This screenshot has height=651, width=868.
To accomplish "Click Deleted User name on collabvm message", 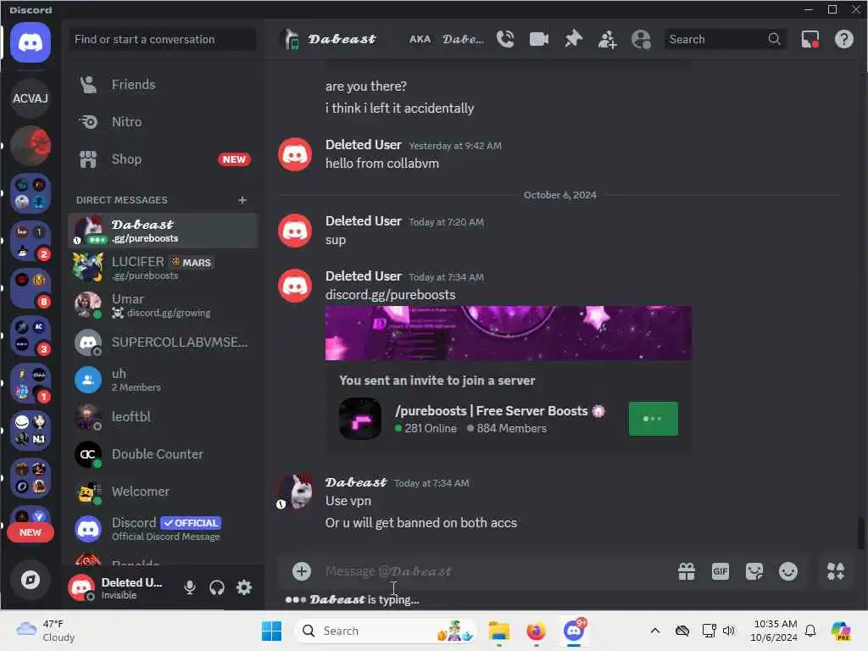I will (363, 144).
